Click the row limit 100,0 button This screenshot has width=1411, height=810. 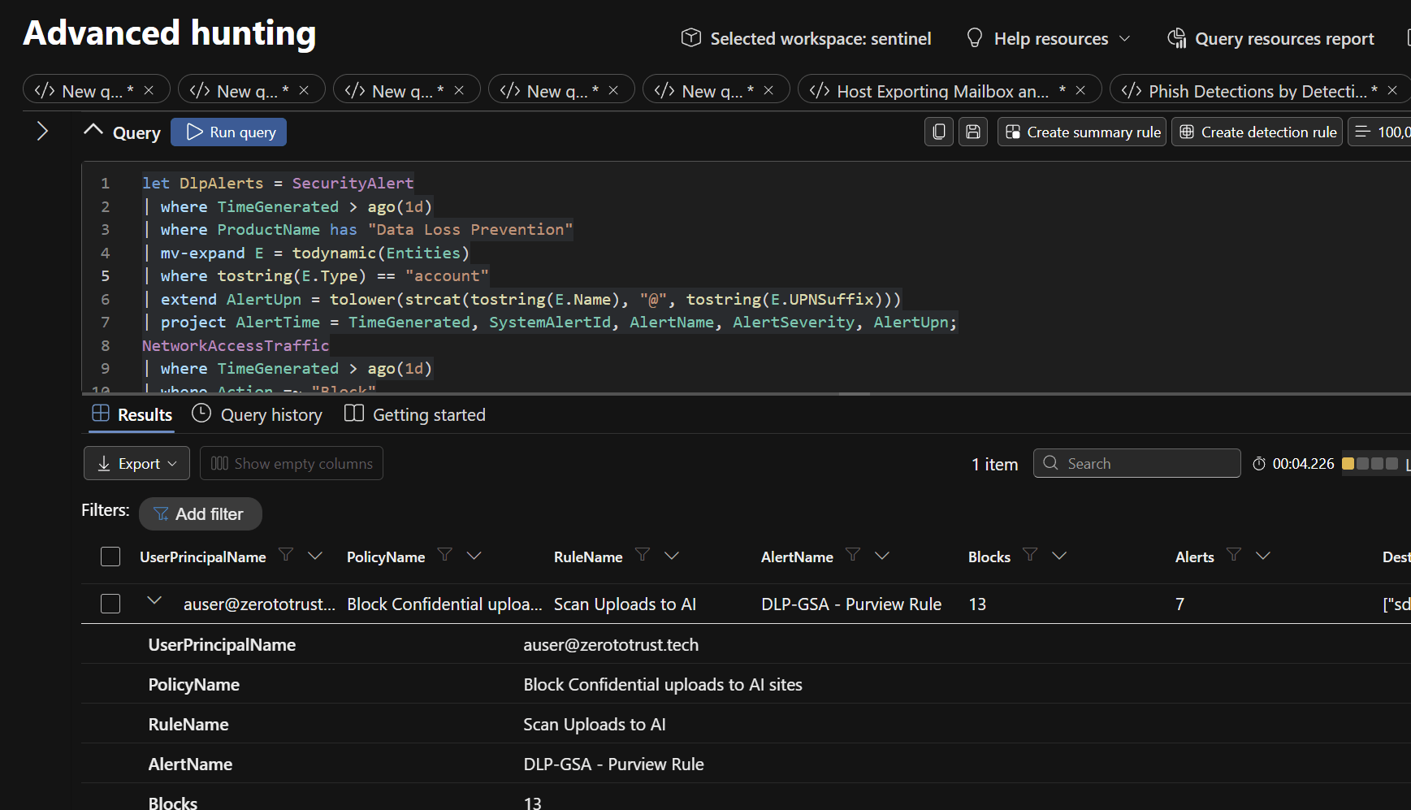1381,132
